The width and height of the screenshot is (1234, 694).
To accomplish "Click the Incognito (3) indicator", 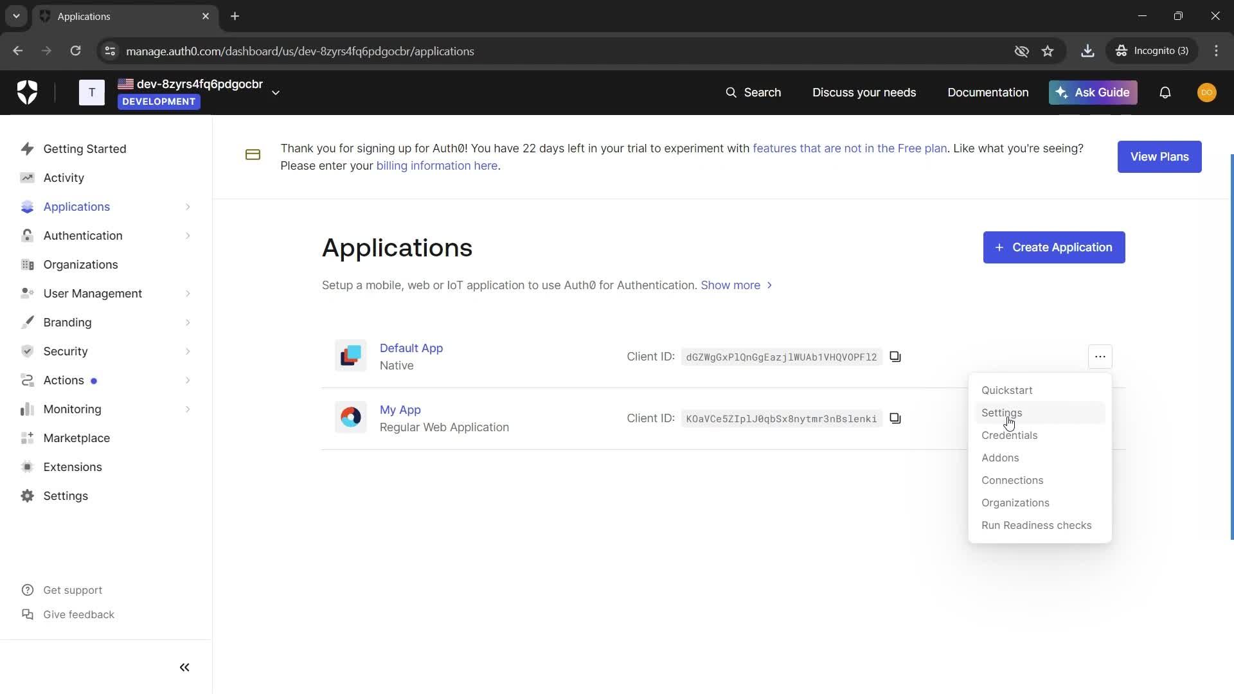I will point(1152,51).
